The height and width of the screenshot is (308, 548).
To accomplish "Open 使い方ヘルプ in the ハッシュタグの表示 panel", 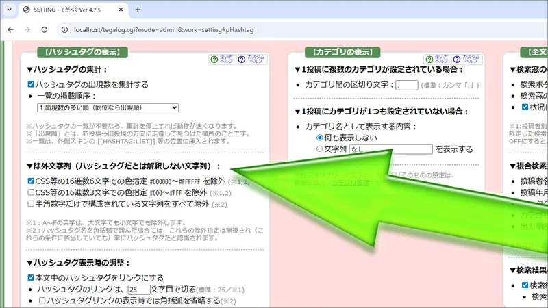I will [x=223, y=60].
